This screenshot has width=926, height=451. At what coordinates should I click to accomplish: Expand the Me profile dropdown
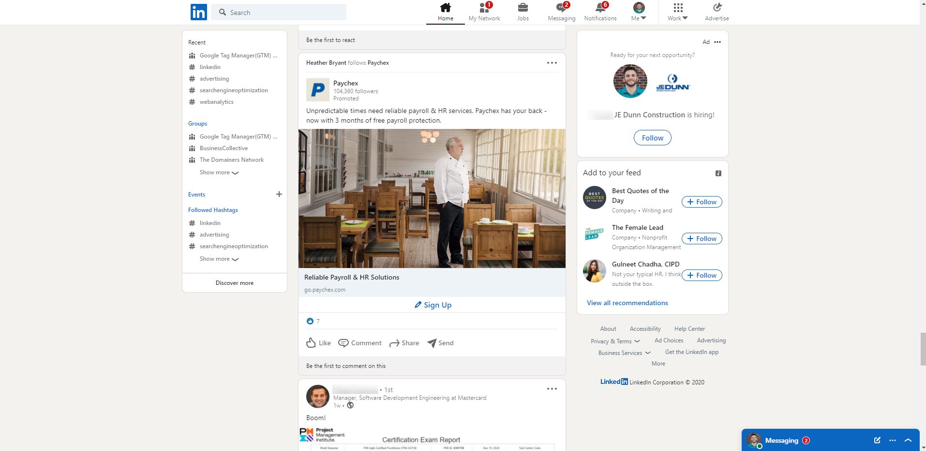639,12
